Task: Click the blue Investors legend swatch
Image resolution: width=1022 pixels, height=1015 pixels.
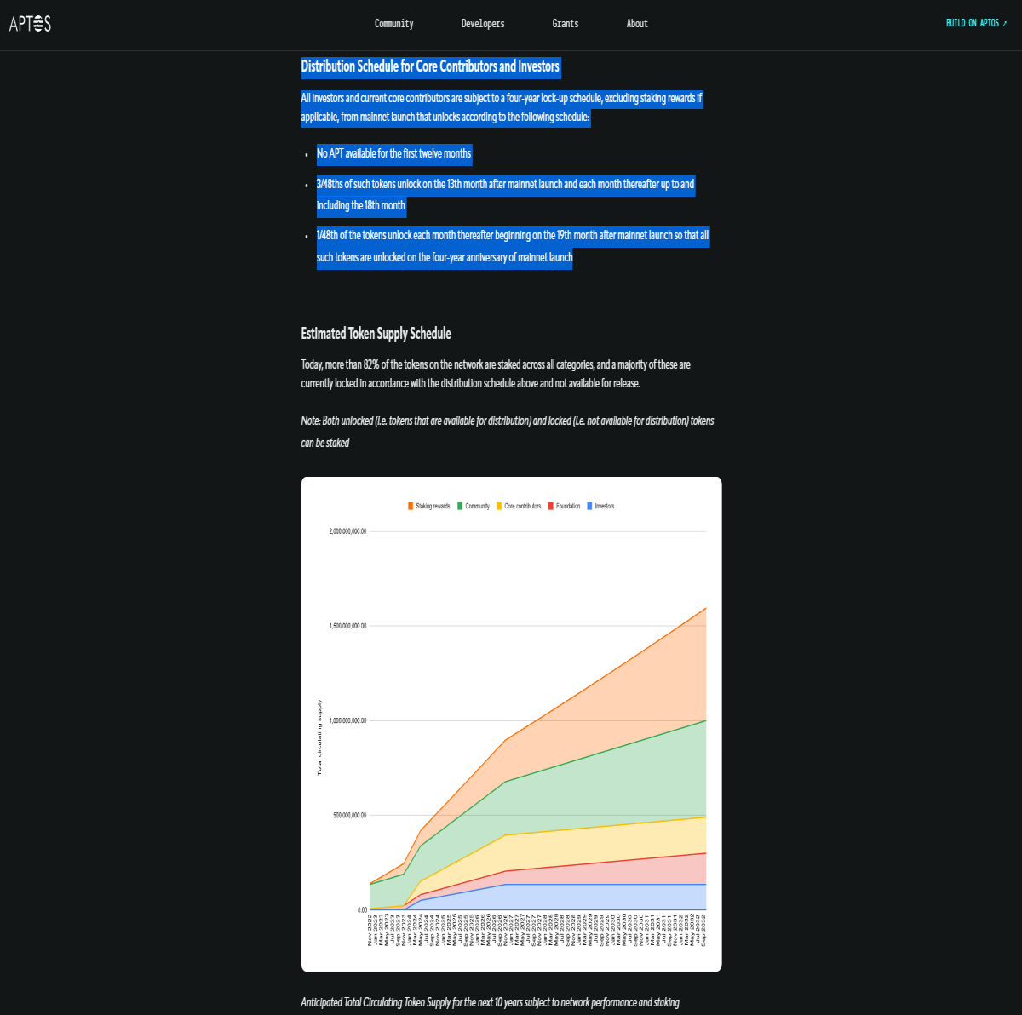Action: click(589, 506)
